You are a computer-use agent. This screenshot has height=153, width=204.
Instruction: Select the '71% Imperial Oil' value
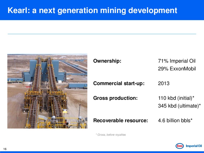click(x=177, y=61)
